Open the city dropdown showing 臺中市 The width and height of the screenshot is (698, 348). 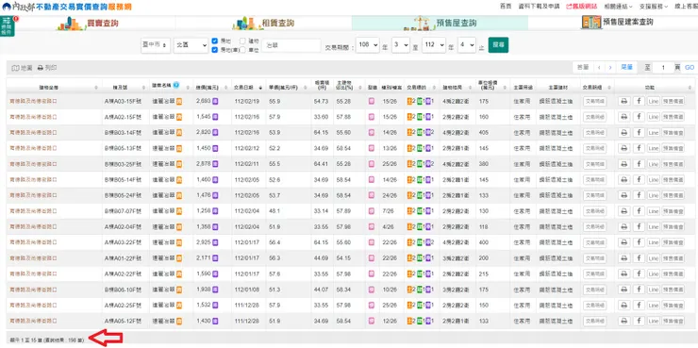[156, 45]
